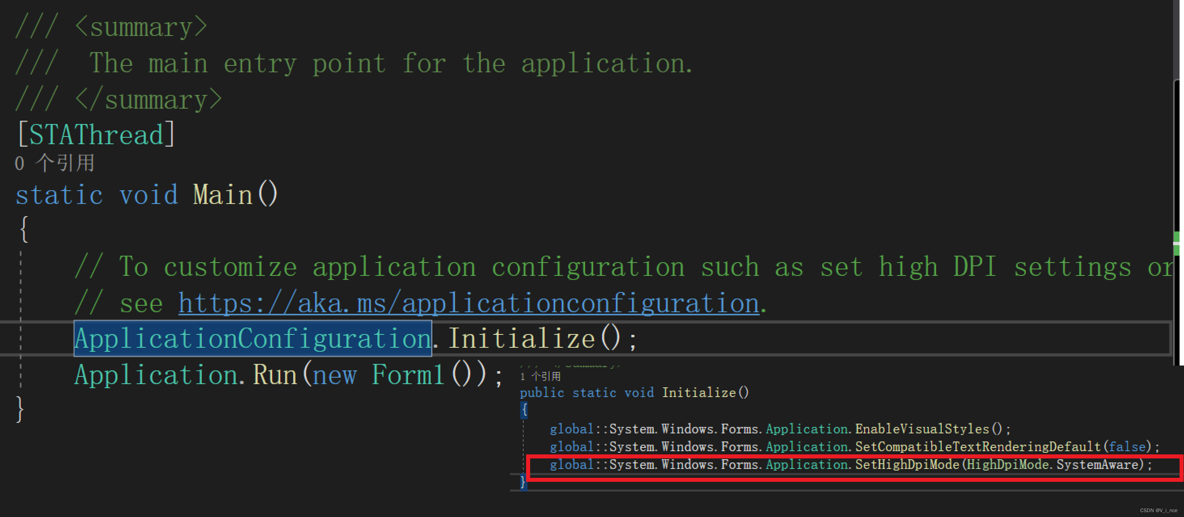Click the closing </summary> comment tag
1184x517 pixels.
pos(148,99)
